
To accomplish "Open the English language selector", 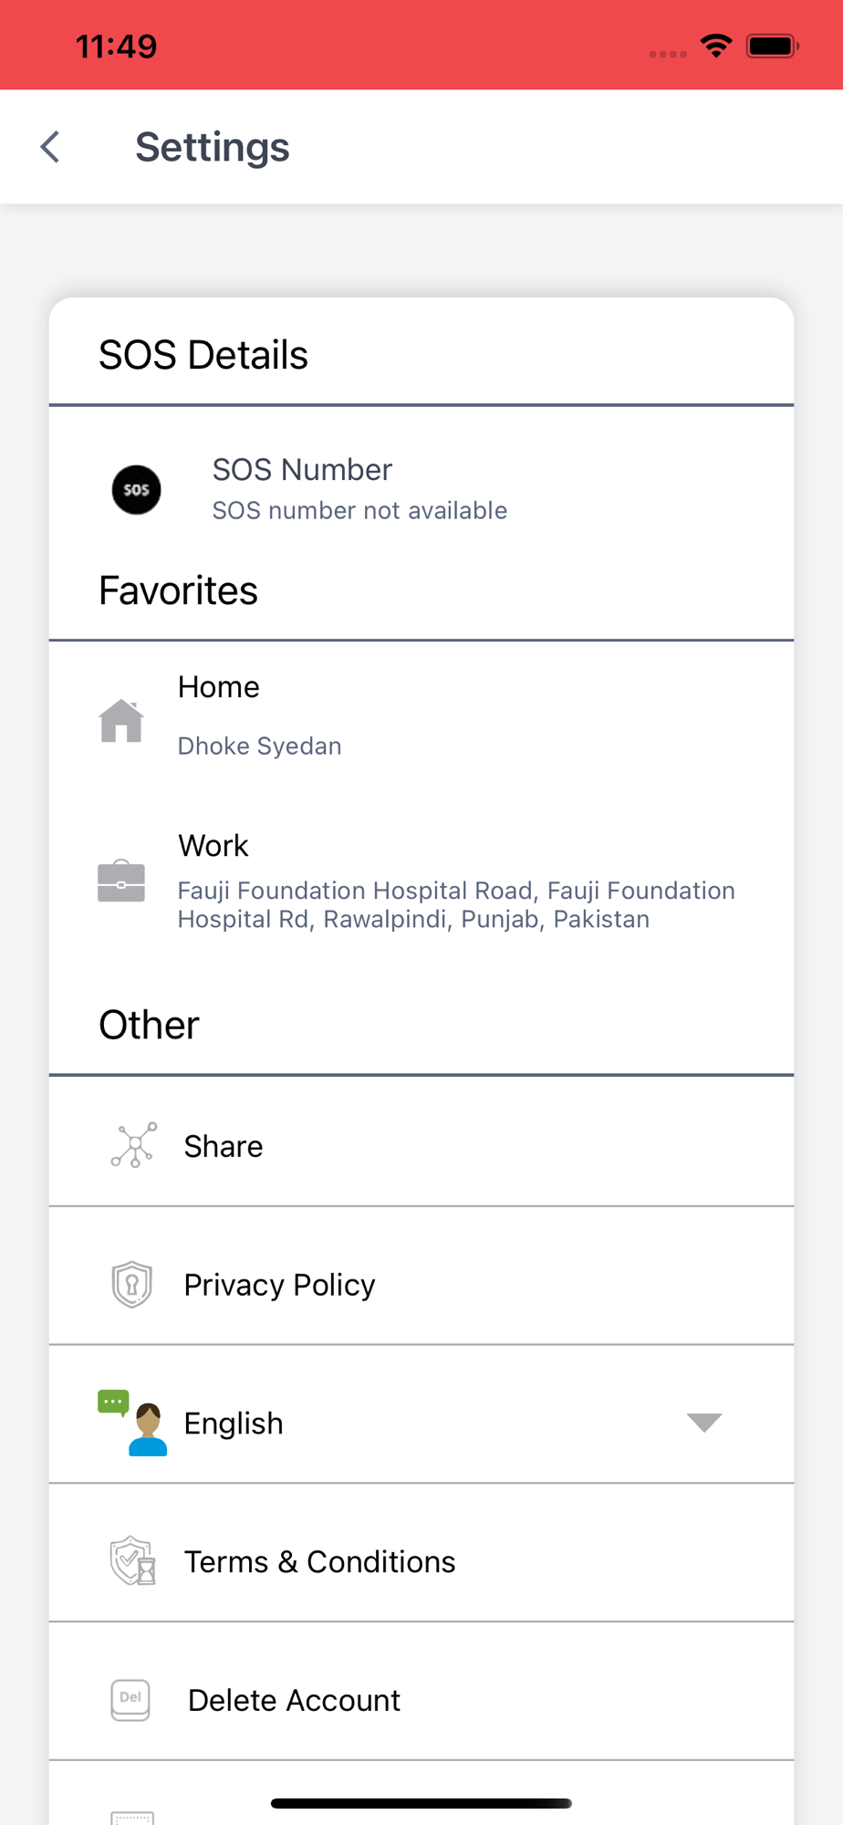I will (234, 1423).
